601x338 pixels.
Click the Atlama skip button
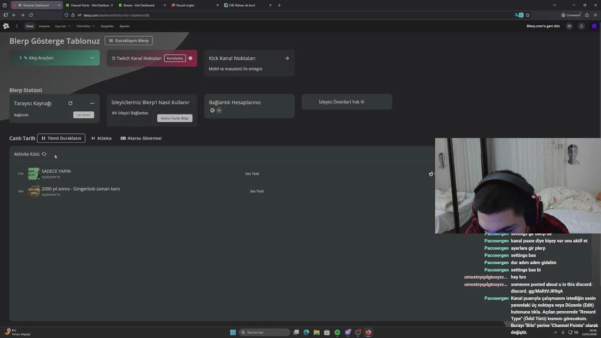(x=101, y=138)
